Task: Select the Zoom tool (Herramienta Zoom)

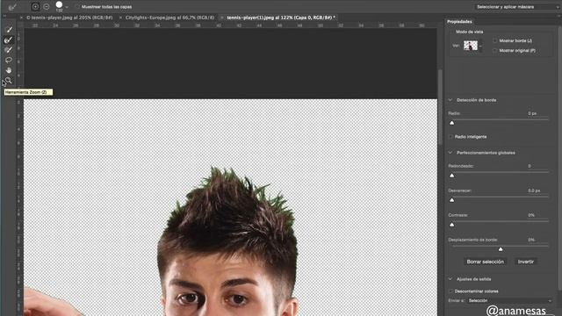Action: point(9,80)
